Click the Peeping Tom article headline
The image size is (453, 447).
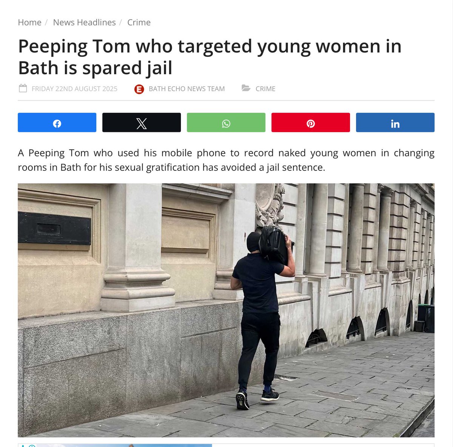[210, 57]
